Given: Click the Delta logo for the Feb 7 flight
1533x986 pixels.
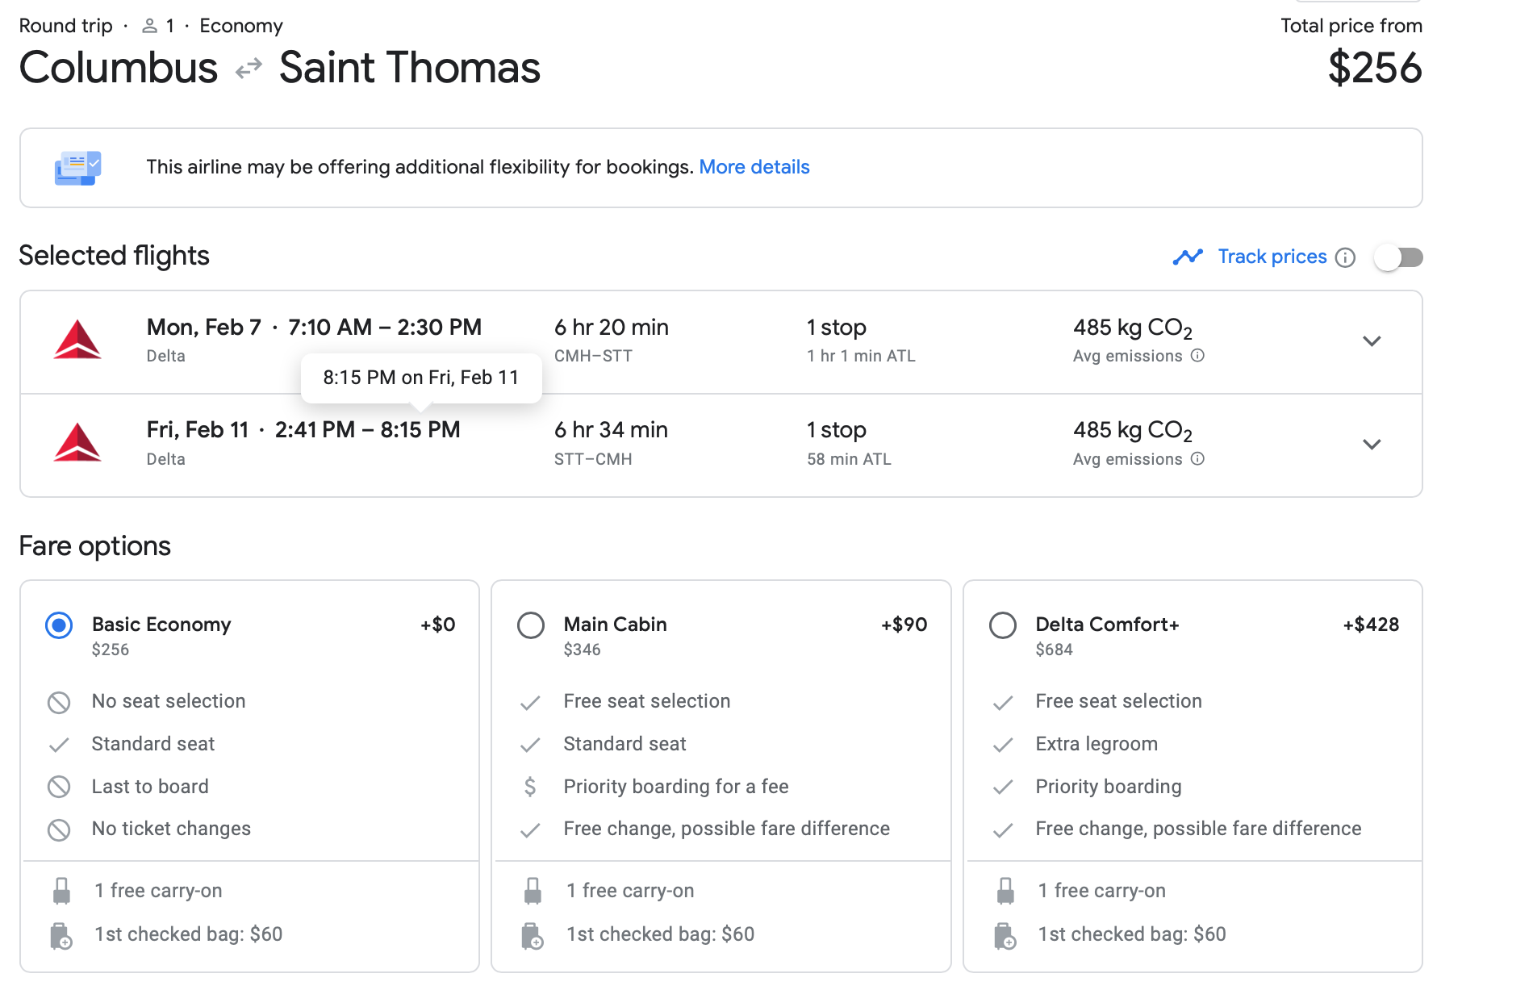Looking at the screenshot, I should 77,340.
